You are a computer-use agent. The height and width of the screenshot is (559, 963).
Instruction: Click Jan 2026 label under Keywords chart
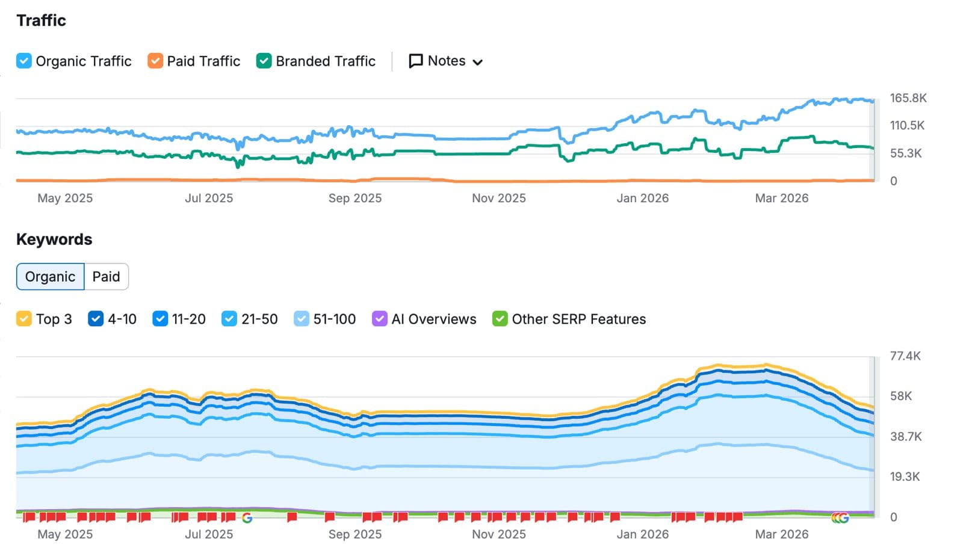coord(643,534)
